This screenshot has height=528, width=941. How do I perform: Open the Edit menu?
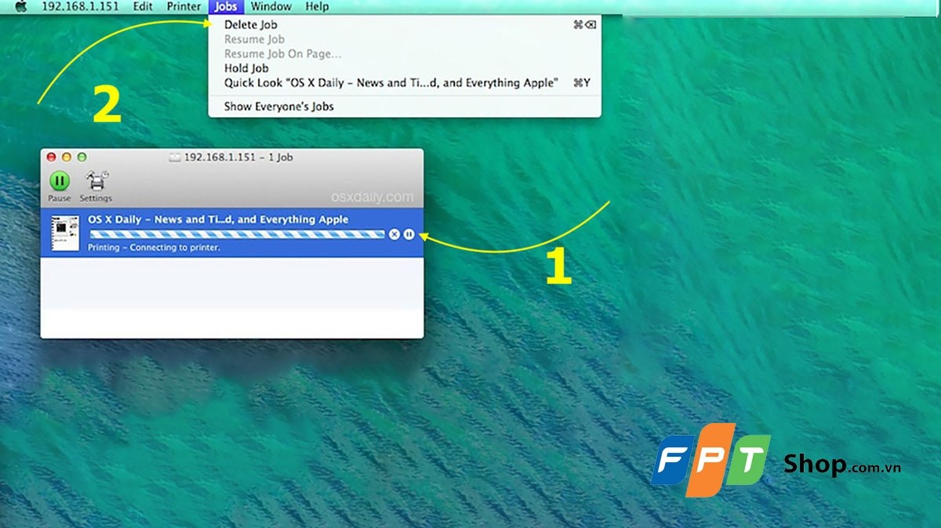pyautogui.click(x=143, y=6)
